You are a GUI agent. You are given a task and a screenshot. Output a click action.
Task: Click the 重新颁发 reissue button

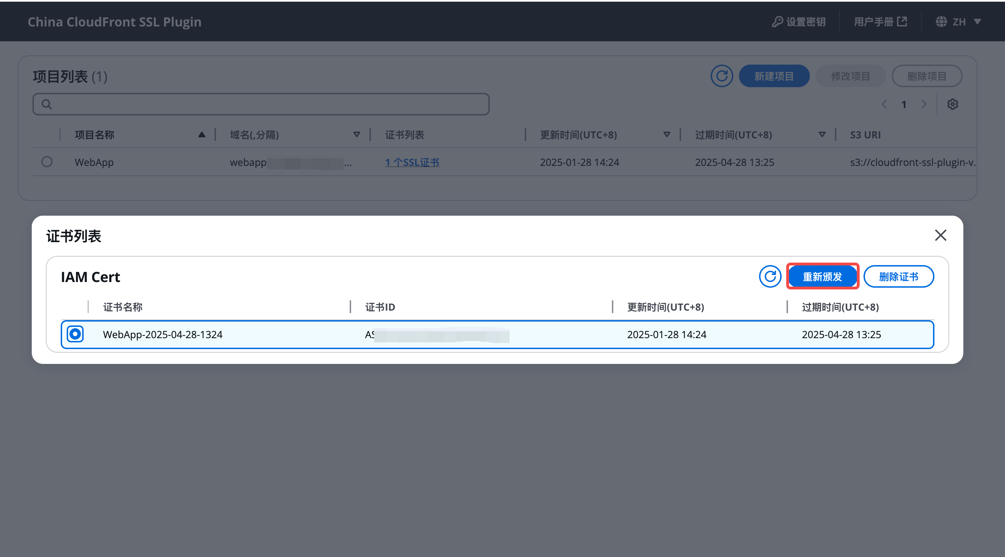point(823,276)
